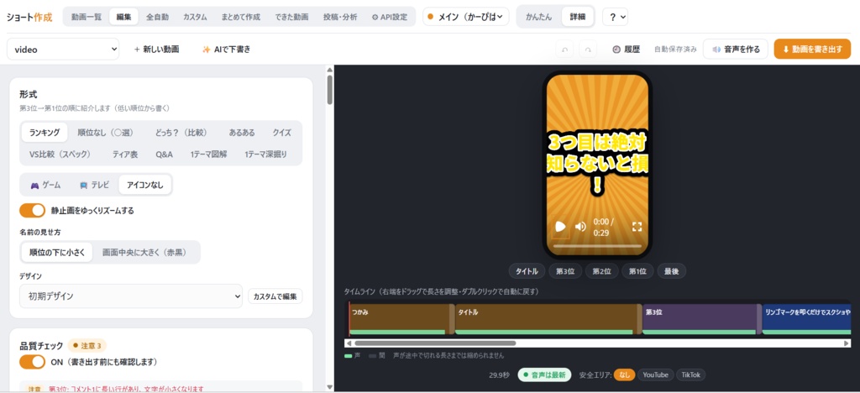Image resolution: width=860 pixels, height=393 pixels.
Task: Click カスタムで編集 button
Action: 275,296
